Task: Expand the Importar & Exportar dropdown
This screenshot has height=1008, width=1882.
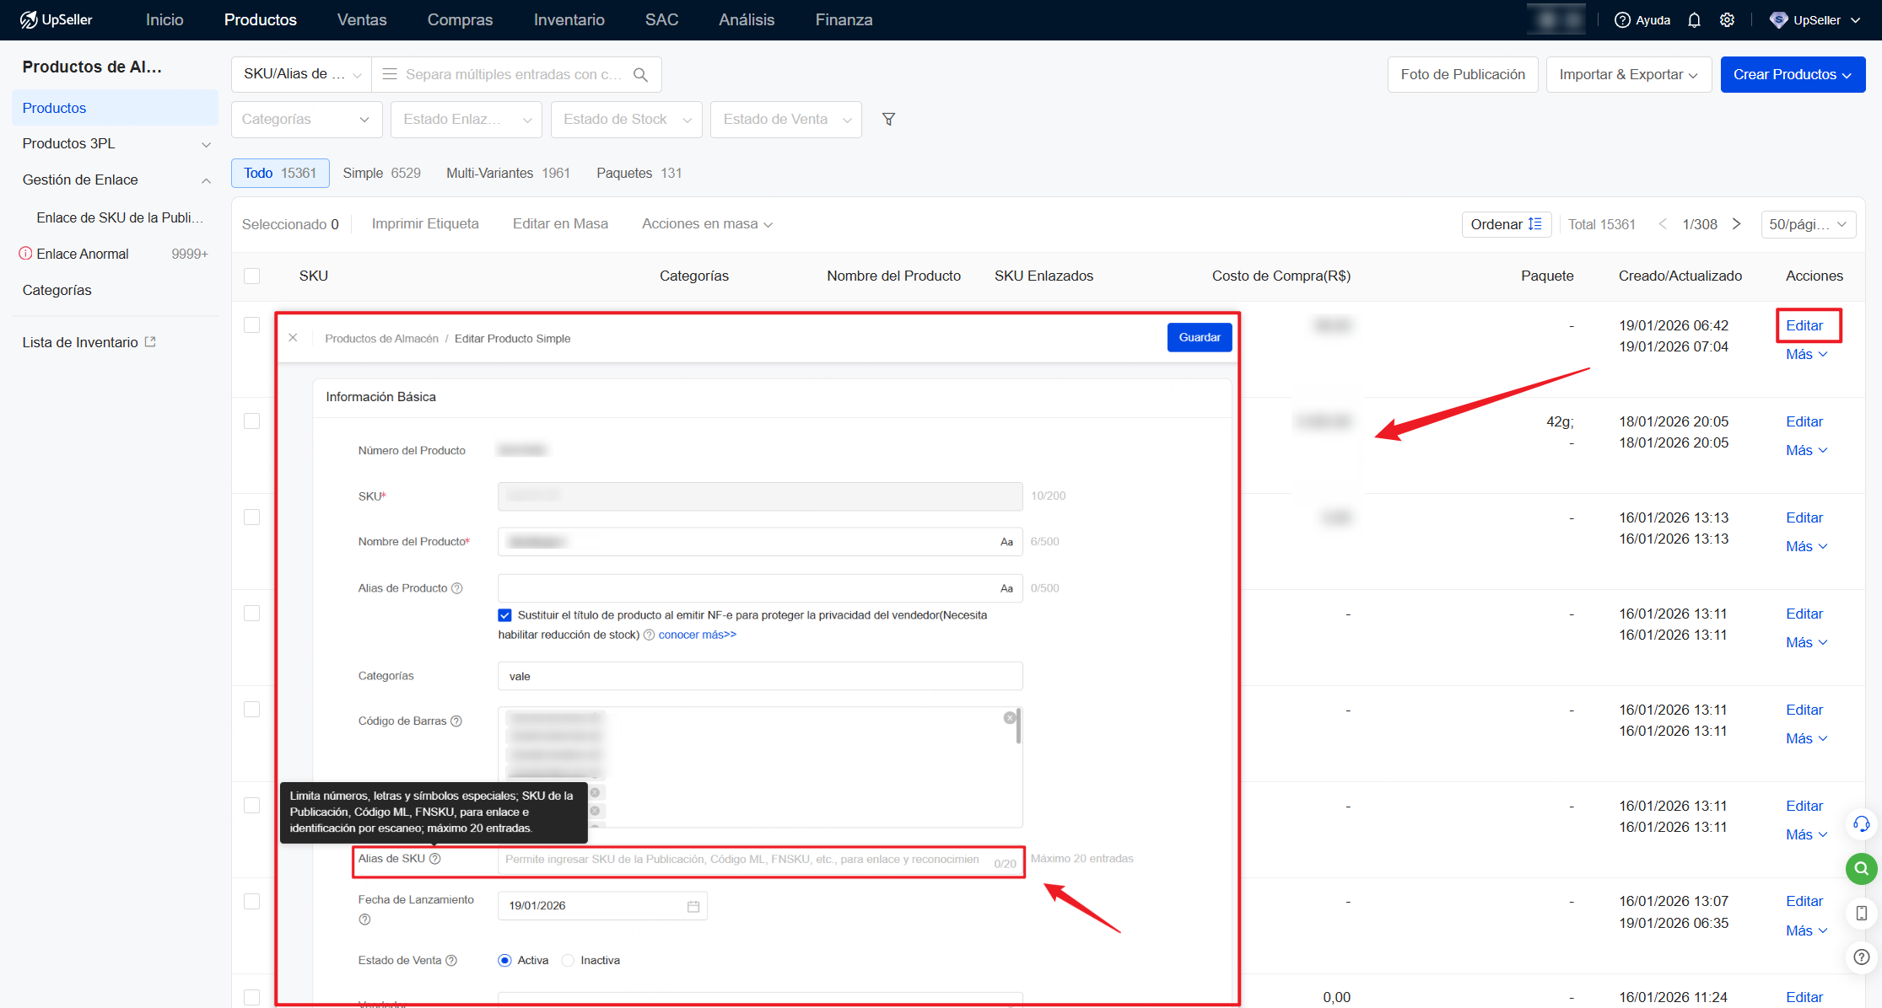Action: point(1628,74)
